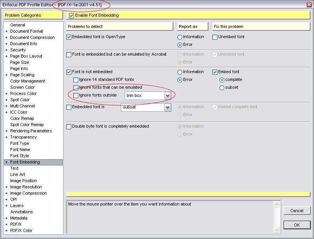Select the Font Name category
The image size is (314, 239).
point(20,149)
